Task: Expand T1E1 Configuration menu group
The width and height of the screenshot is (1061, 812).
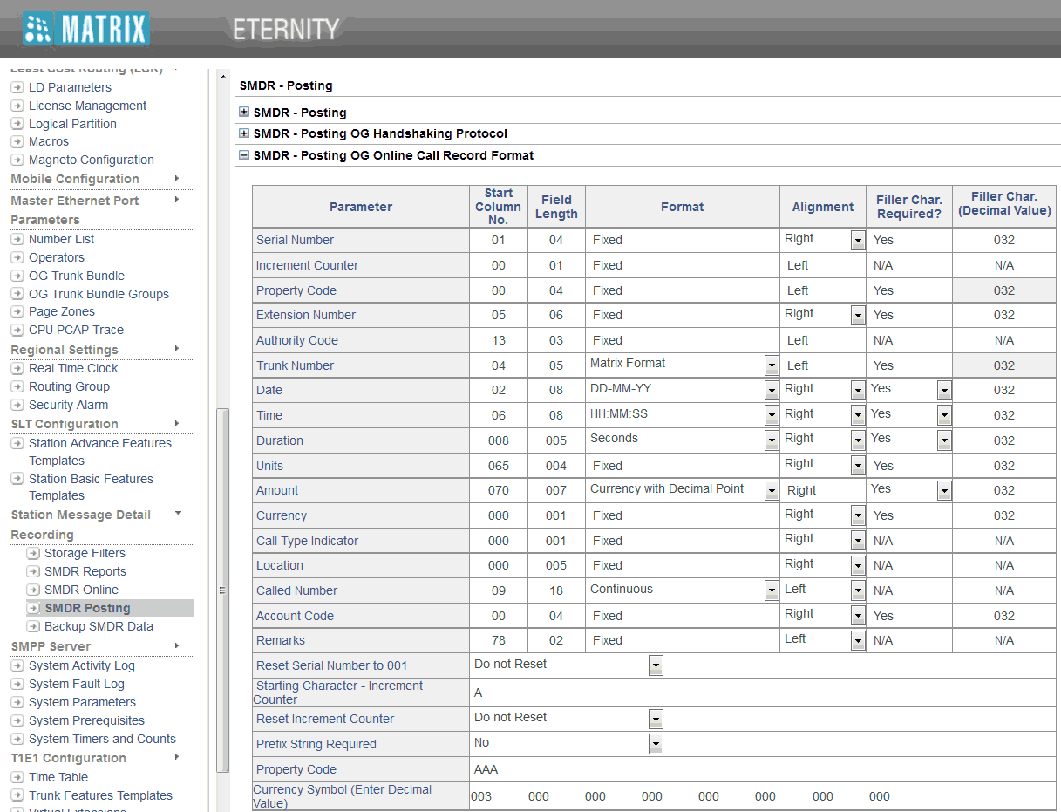Action: [x=177, y=757]
